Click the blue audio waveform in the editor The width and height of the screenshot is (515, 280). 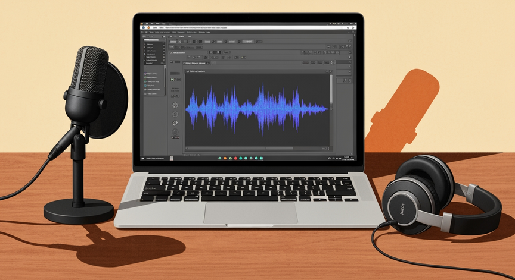click(257, 109)
